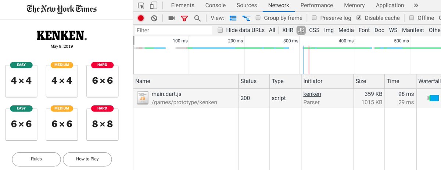Image resolution: width=441 pixels, height=170 pixels.
Task: Sort by the Status column header
Action: tap(254, 81)
